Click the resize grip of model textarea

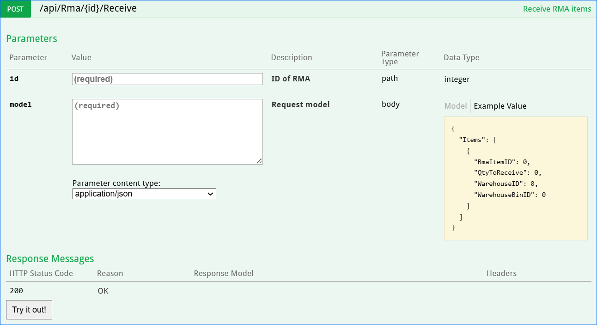(259, 161)
